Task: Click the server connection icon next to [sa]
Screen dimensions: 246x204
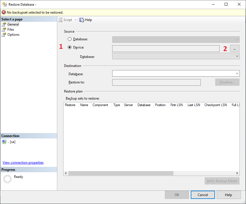Action: [x=4, y=142]
